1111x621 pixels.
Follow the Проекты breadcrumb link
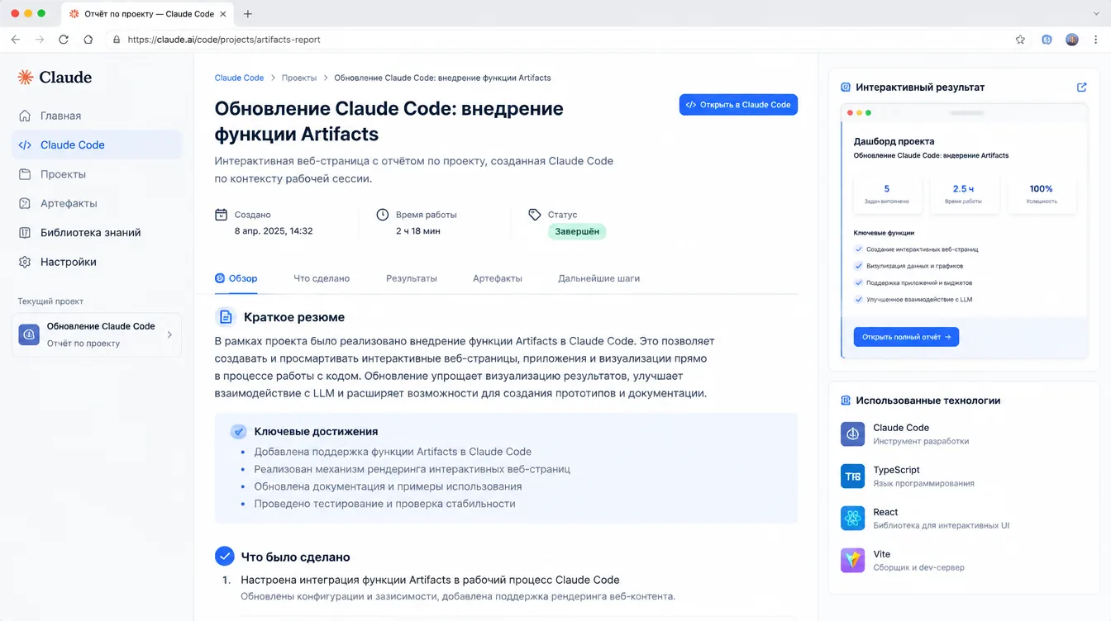tap(299, 78)
